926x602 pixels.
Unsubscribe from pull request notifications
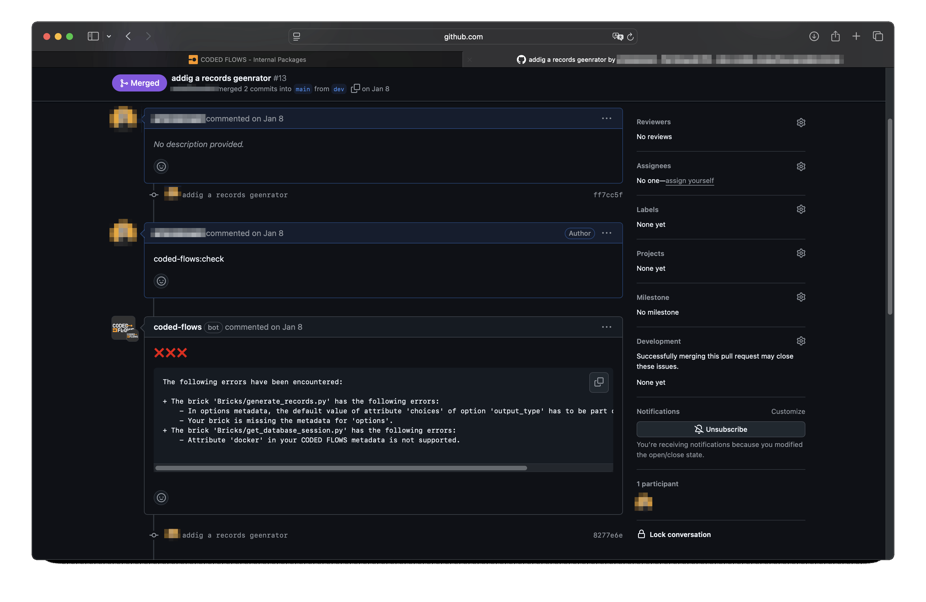point(720,429)
